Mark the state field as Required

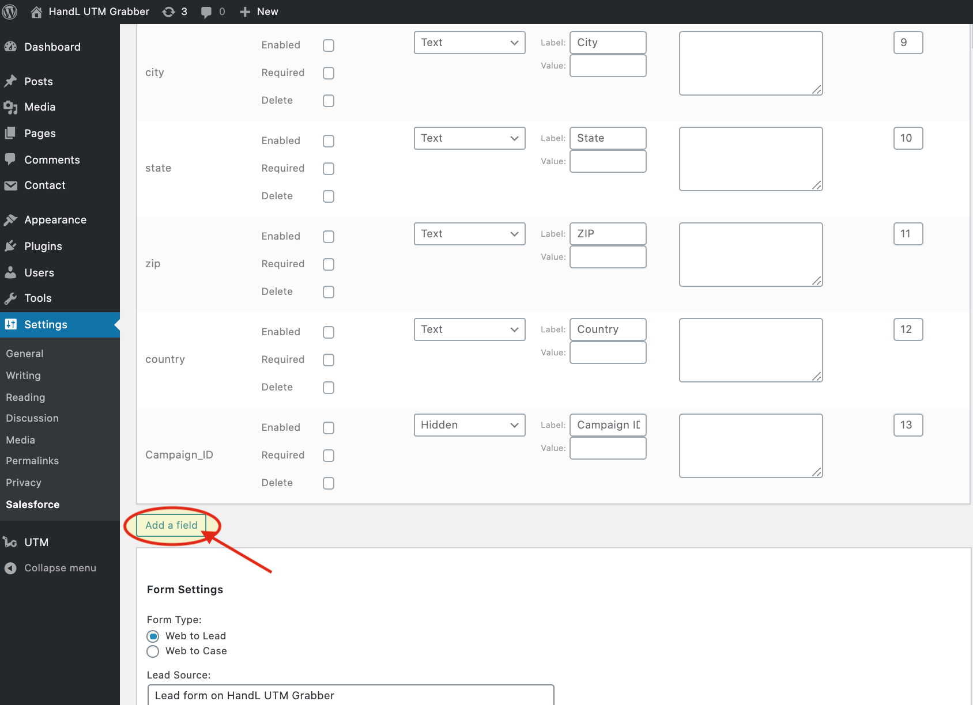pos(329,169)
